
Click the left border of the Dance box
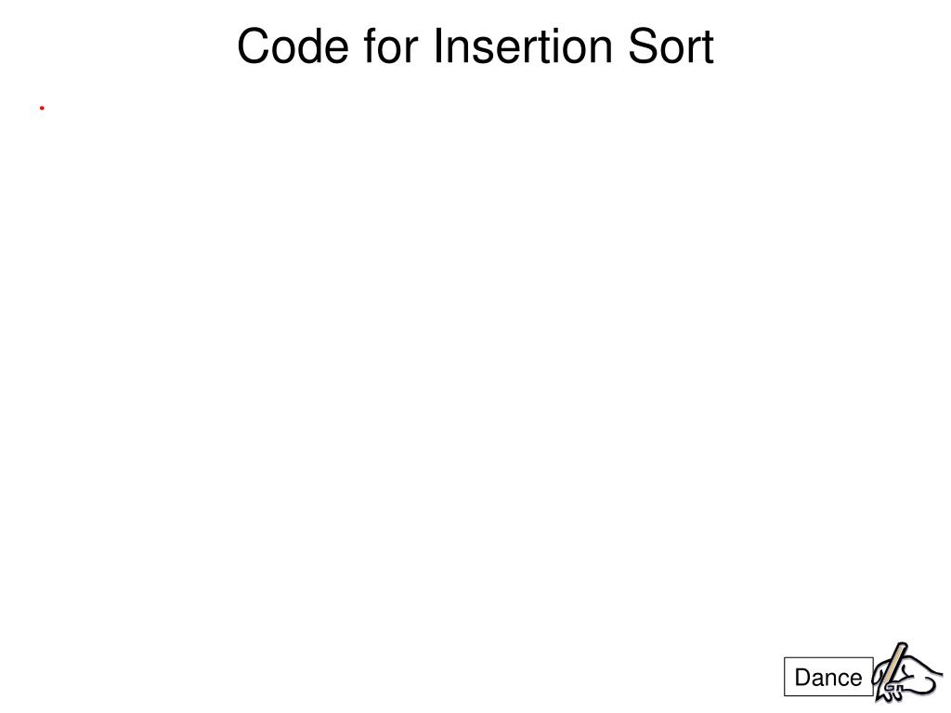786,678
